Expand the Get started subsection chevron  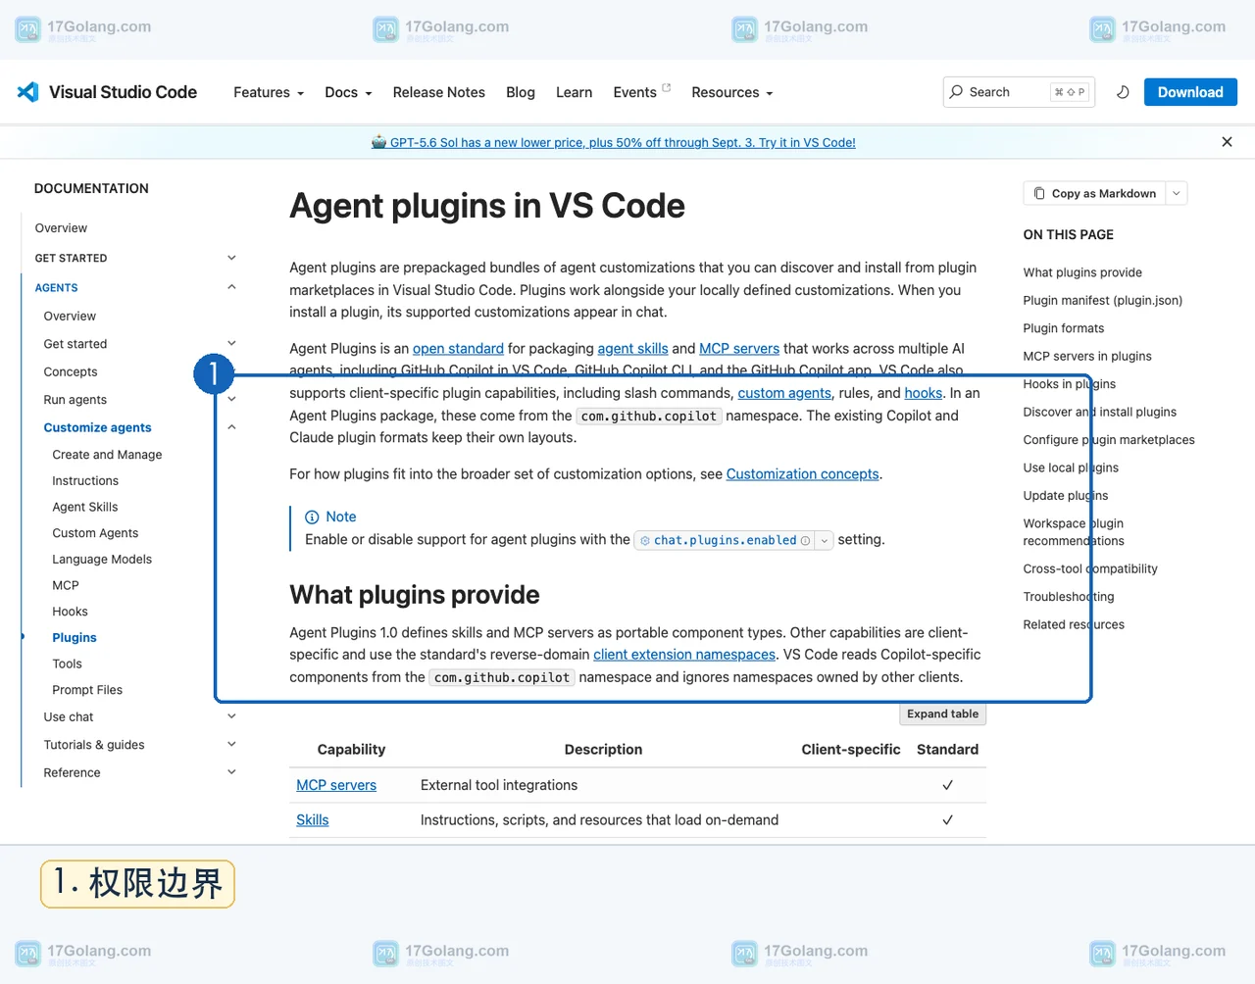[231, 343]
